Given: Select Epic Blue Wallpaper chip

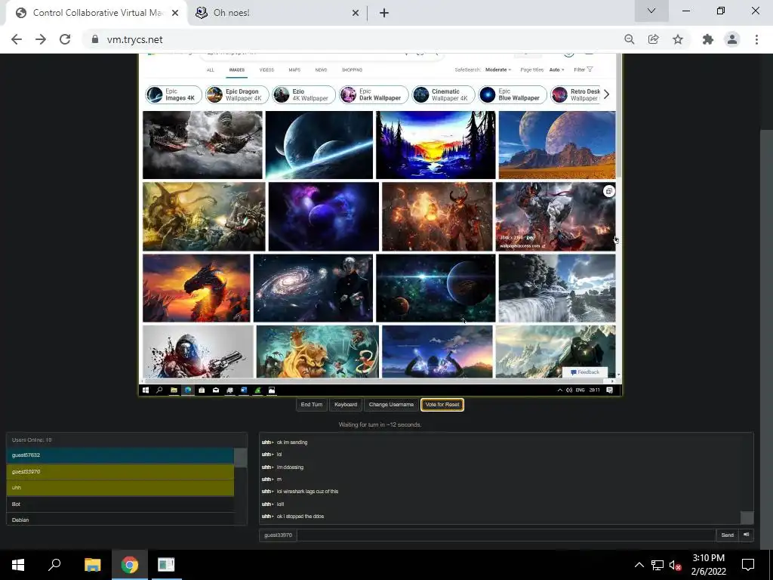Looking at the screenshot, I should [513, 94].
